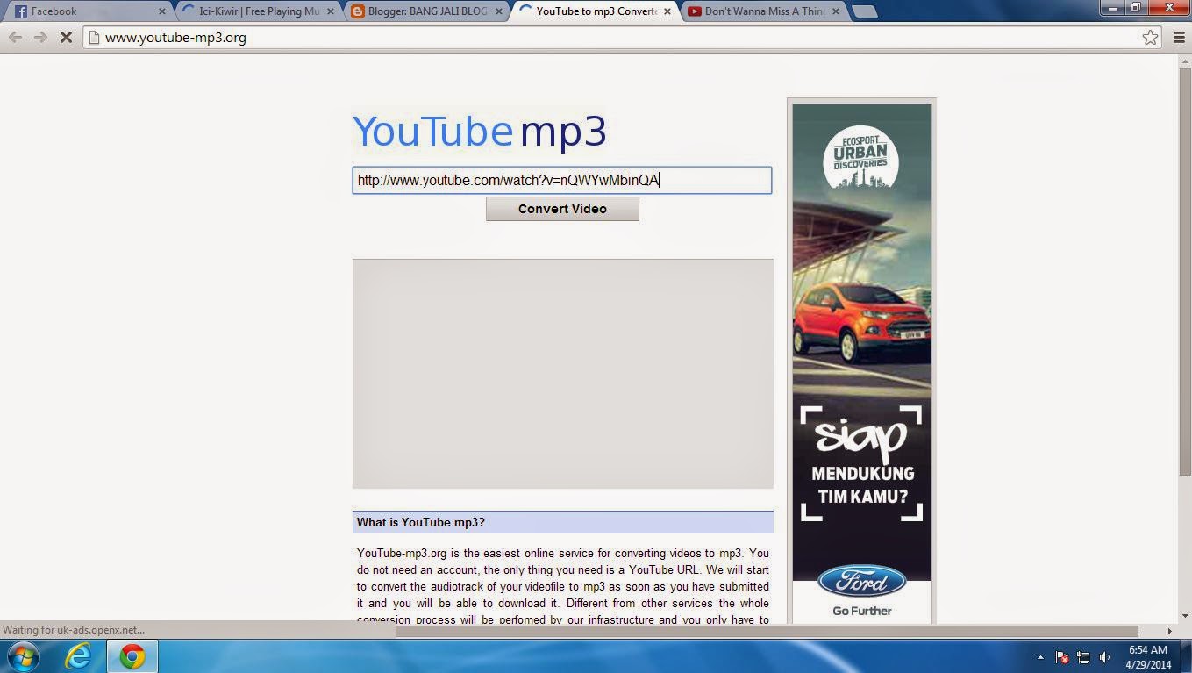Bookmark this page with the star icon
This screenshot has height=673, width=1192.
[1150, 38]
